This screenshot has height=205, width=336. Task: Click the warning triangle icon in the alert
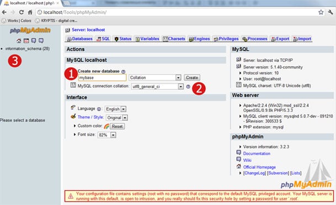click(71, 196)
